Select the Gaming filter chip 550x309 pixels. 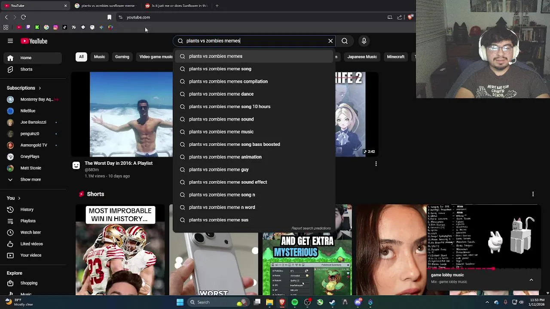[122, 57]
